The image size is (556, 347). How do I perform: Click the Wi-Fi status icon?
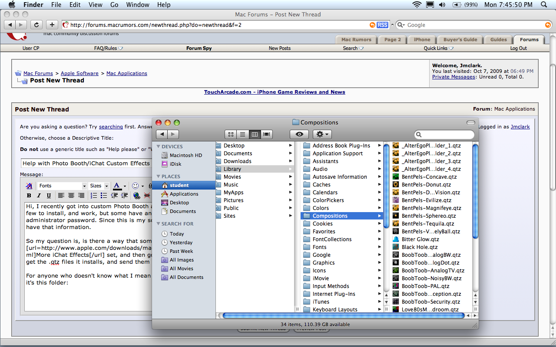click(417, 5)
